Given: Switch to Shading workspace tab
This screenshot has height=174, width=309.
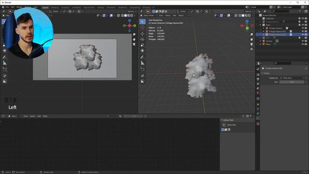Looking at the screenshot, I should [101, 8].
